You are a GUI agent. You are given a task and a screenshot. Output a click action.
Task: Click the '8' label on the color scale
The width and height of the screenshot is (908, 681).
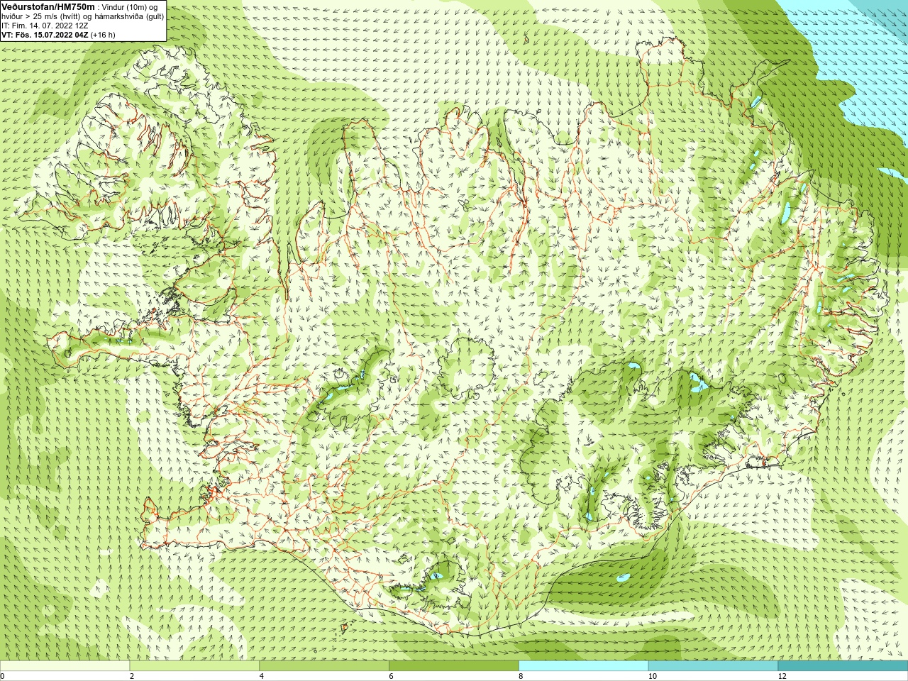521,676
